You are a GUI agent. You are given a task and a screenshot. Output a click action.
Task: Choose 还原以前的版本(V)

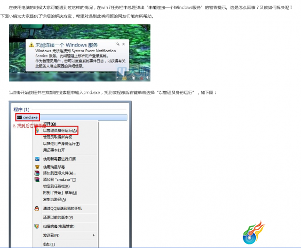point(58,217)
